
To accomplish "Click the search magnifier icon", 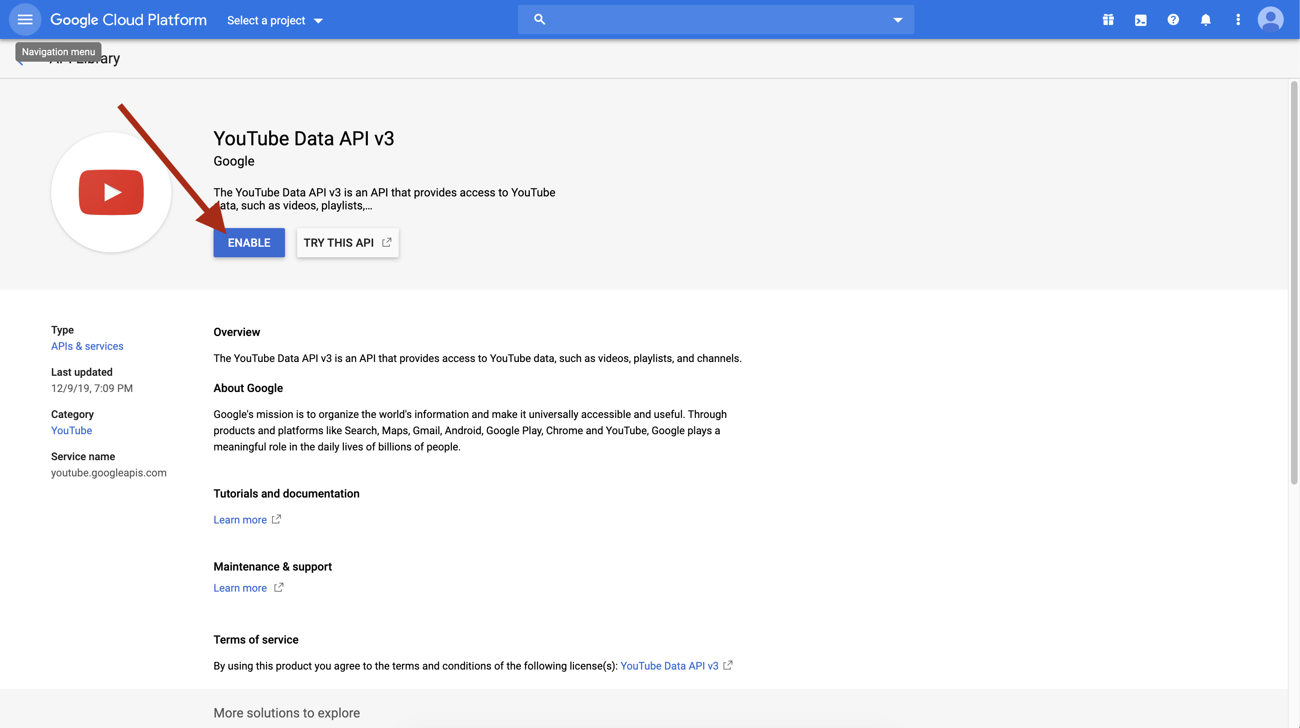I will pyautogui.click(x=540, y=19).
